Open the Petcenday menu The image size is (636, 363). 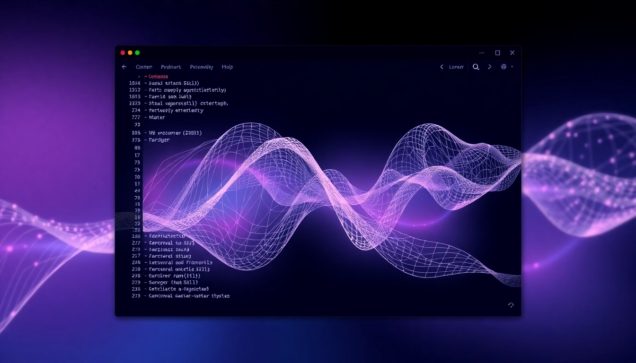pyautogui.click(x=202, y=67)
